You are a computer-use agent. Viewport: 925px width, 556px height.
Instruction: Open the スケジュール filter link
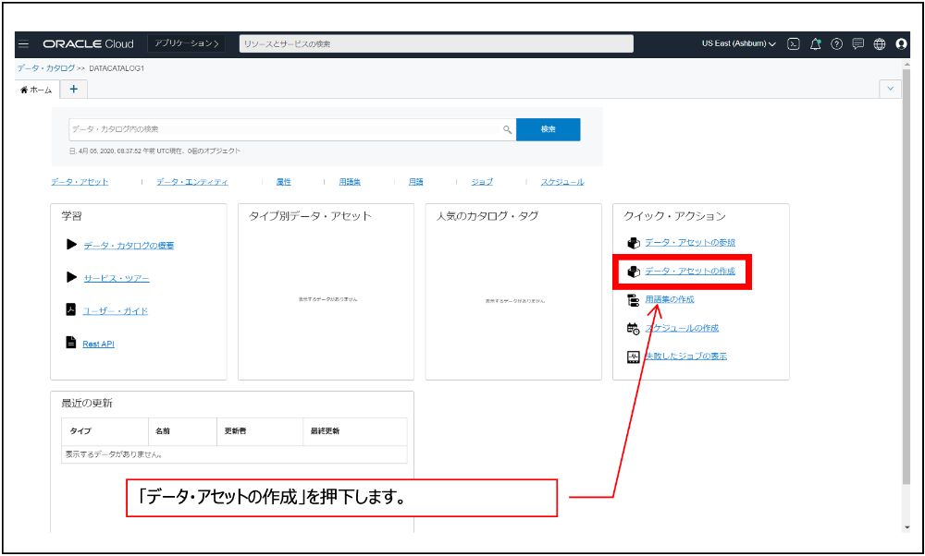pos(562,182)
